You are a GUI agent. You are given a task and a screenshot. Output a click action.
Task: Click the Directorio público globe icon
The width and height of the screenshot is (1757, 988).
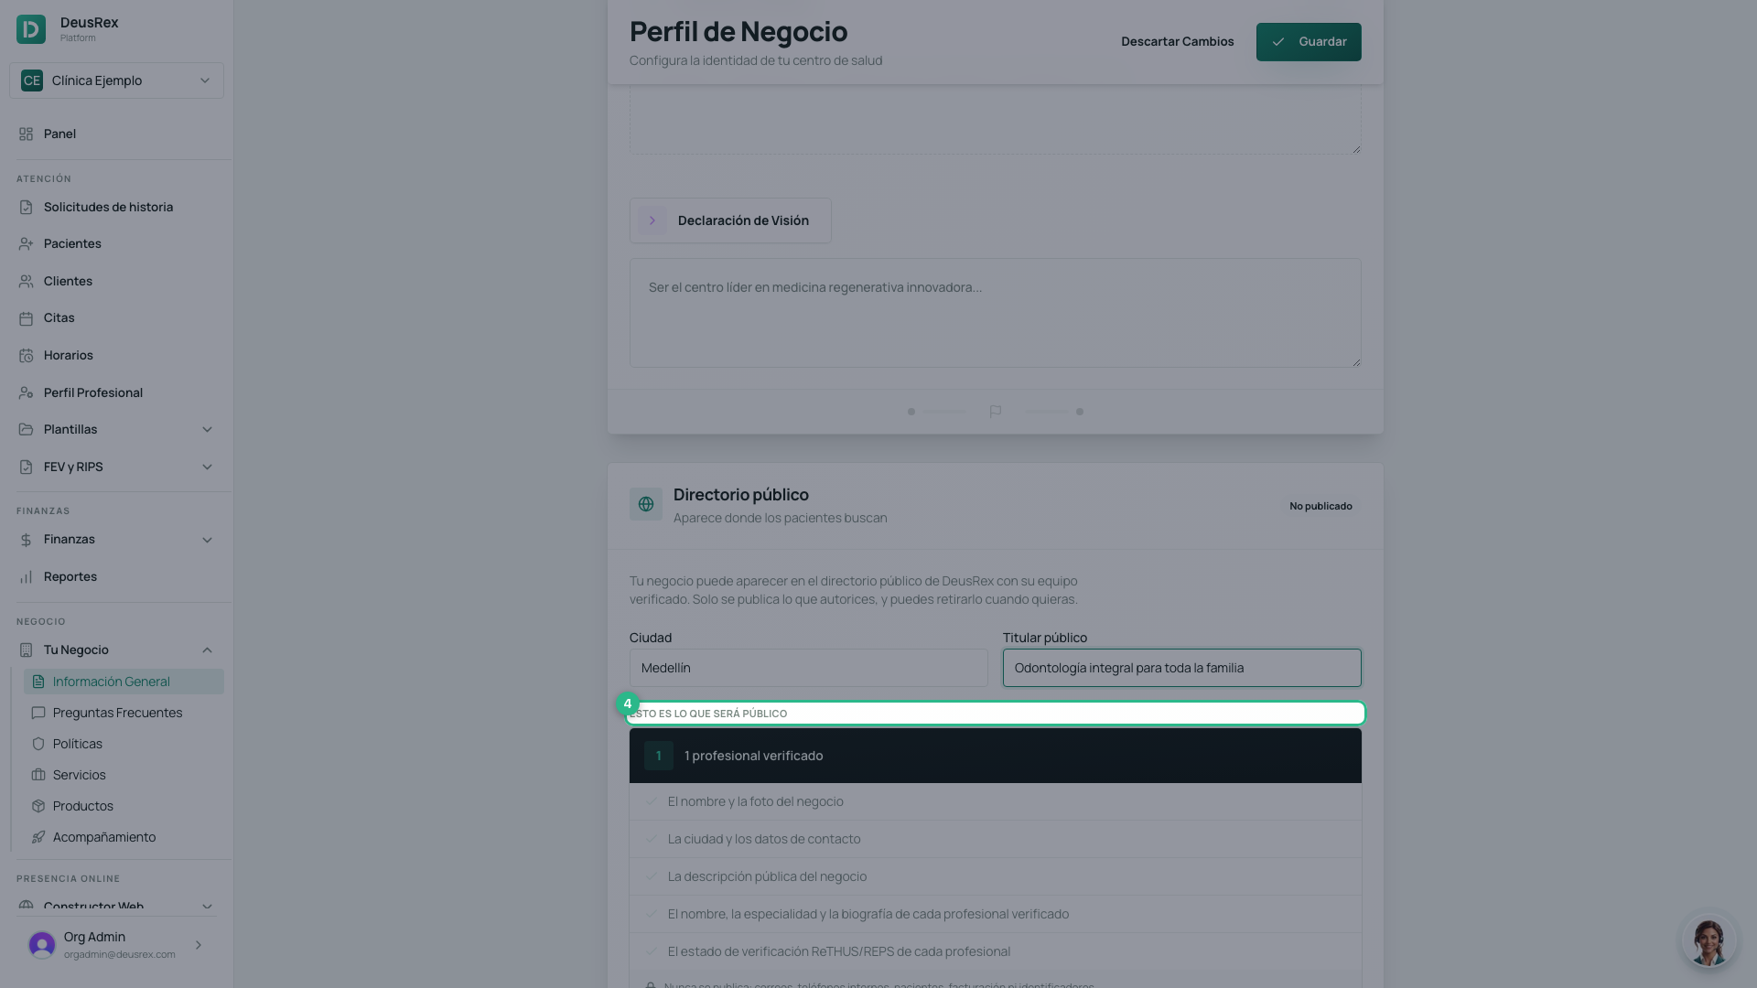tap(646, 504)
